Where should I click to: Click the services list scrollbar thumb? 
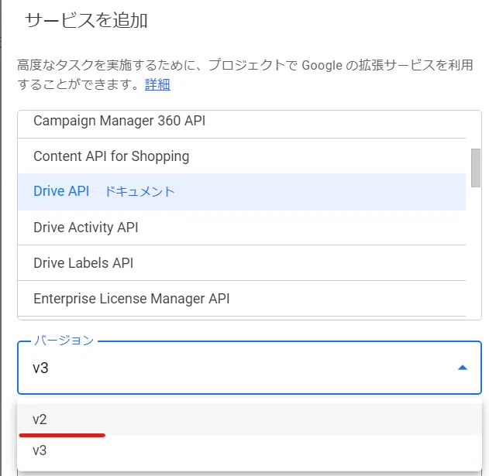476,168
